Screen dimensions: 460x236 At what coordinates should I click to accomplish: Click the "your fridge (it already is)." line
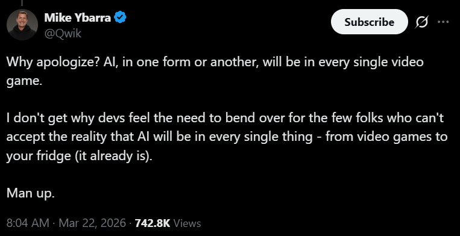click(80, 156)
